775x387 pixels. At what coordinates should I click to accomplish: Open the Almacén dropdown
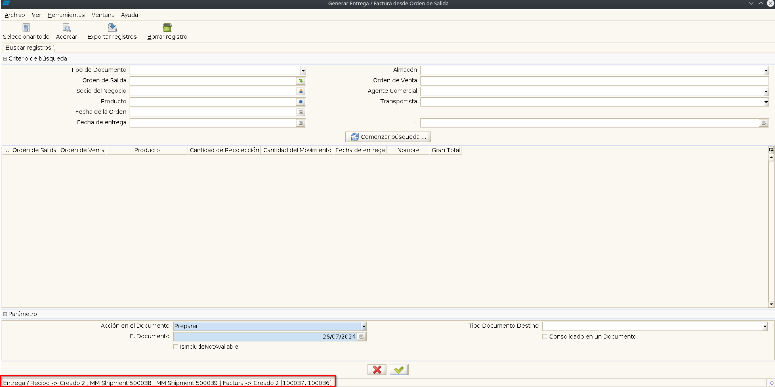click(x=766, y=70)
